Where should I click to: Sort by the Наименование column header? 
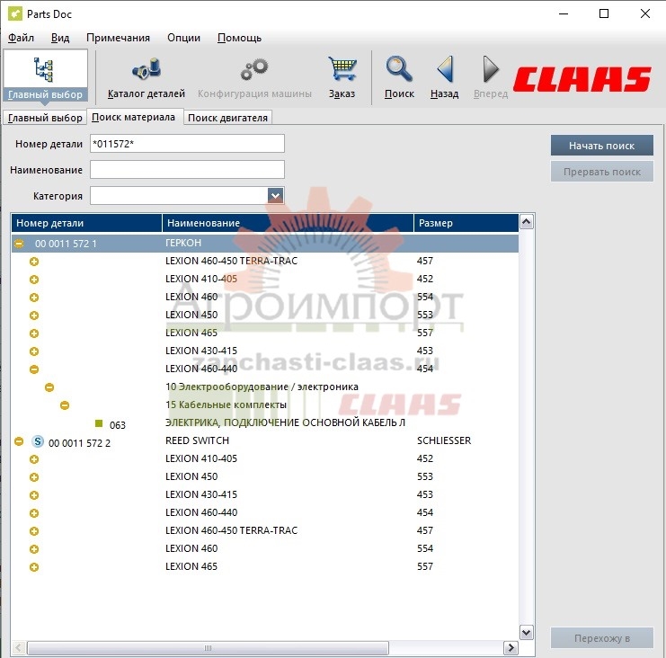pyautogui.click(x=288, y=223)
